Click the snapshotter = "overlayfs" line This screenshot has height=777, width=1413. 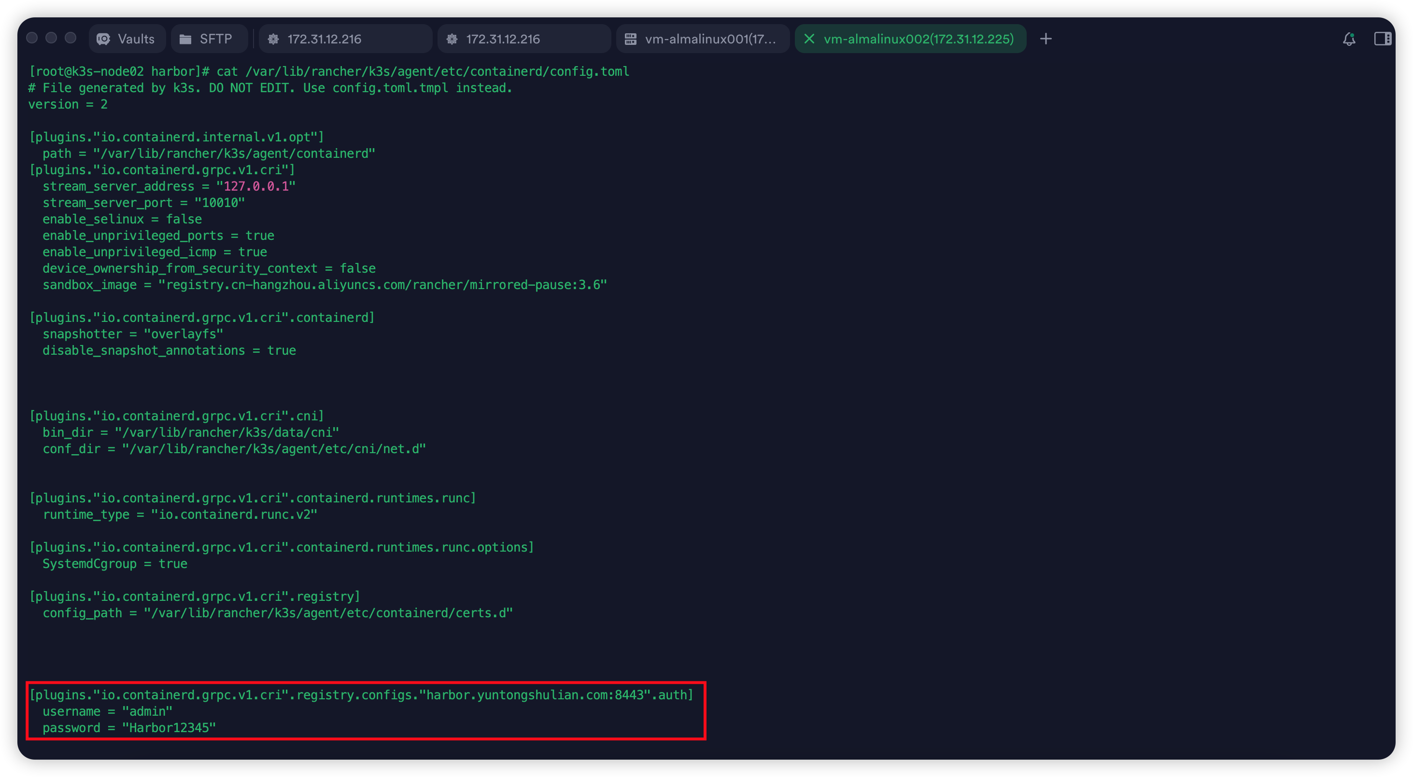coord(133,334)
